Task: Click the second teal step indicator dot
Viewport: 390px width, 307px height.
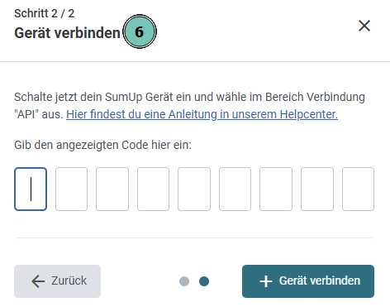Action: pyautogui.click(x=204, y=281)
